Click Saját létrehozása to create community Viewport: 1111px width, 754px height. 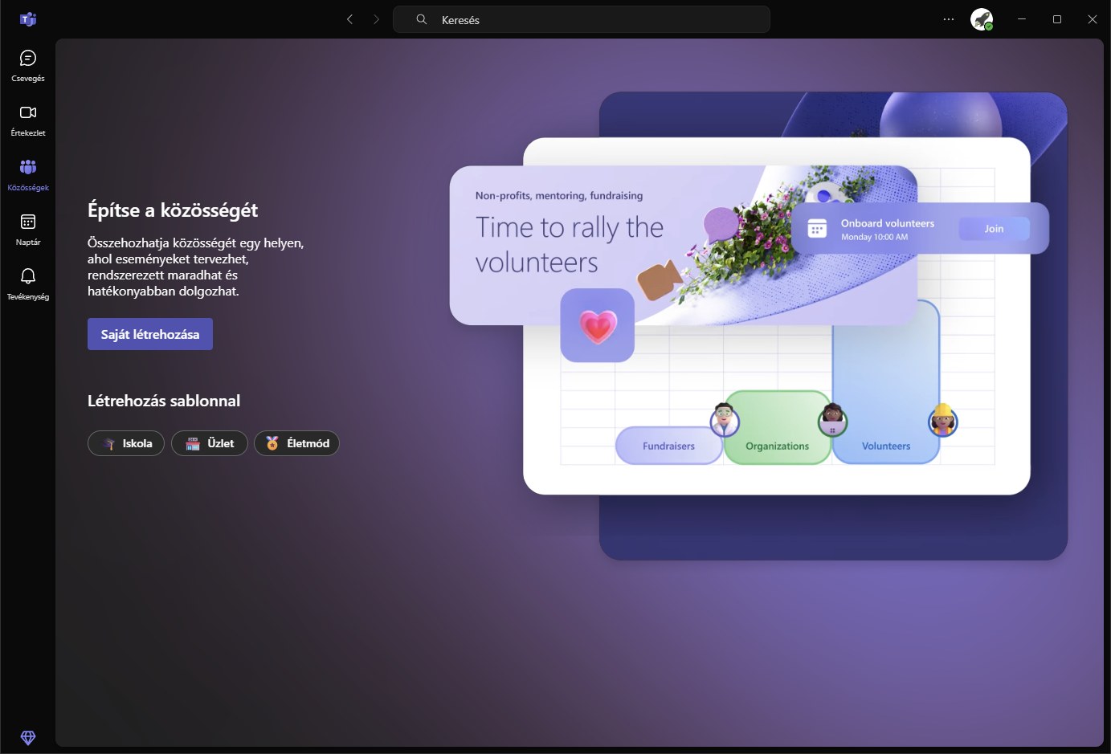pos(149,334)
